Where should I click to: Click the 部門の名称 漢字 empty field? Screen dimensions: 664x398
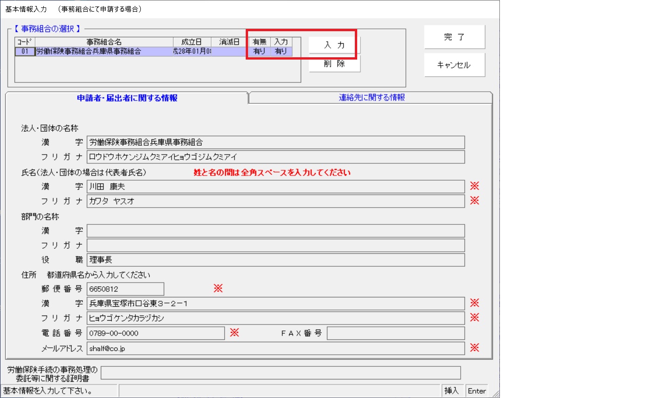(275, 231)
